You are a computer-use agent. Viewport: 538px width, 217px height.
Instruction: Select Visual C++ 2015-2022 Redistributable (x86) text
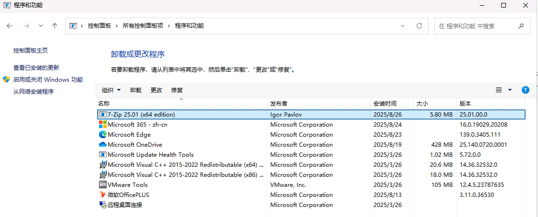[x=186, y=174]
